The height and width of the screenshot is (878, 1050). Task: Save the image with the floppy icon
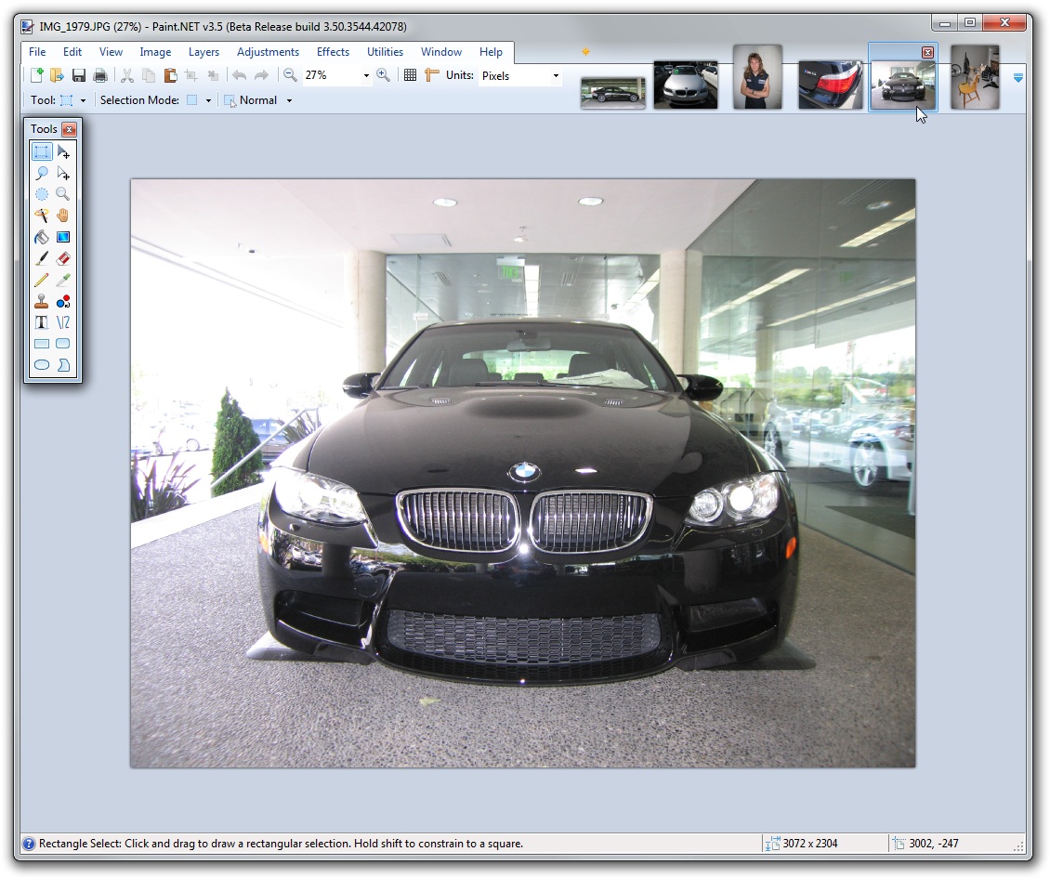pyautogui.click(x=78, y=75)
